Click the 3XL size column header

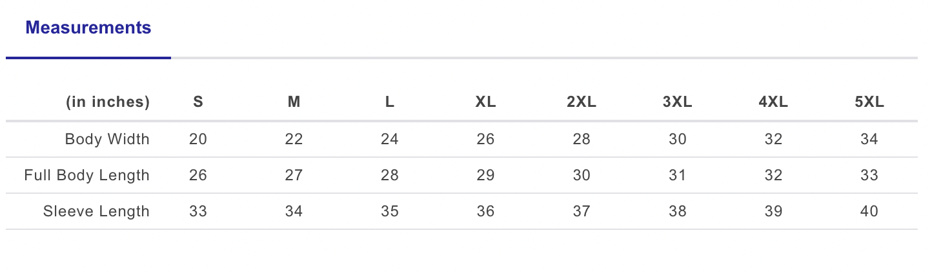[677, 102]
